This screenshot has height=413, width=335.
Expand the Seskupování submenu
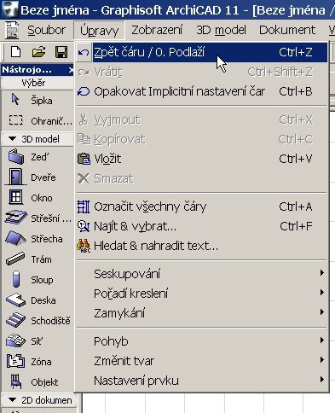(x=202, y=274)
